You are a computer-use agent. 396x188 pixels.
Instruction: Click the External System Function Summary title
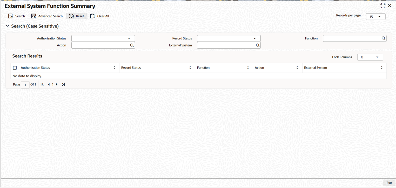pyautogui.click(x=50, y=6)
